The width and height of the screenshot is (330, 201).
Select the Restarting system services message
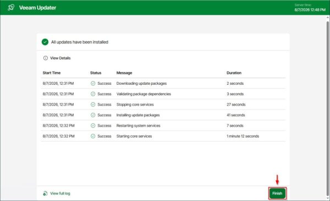pyautogui.click(x=138, y=126)
